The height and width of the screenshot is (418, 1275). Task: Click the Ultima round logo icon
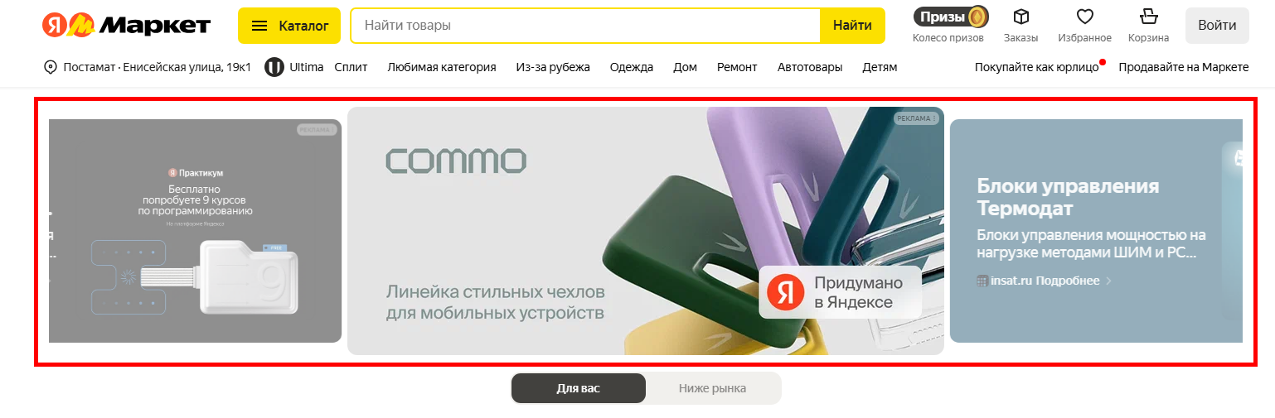274,67
